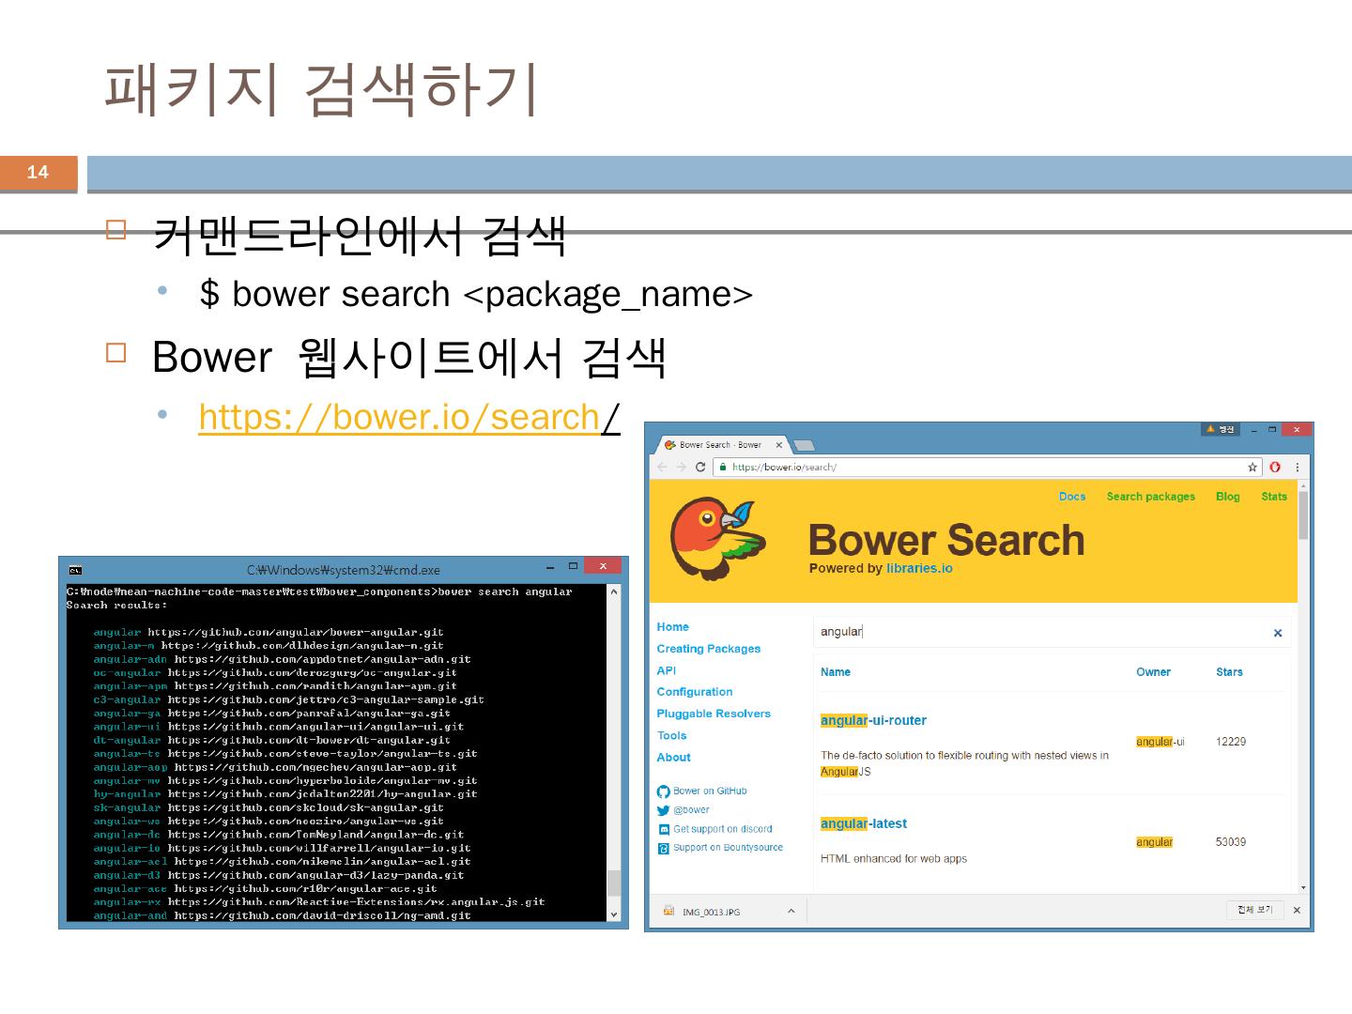Click the package search input field
1352x1014 pixels.
coord(1033,632)
